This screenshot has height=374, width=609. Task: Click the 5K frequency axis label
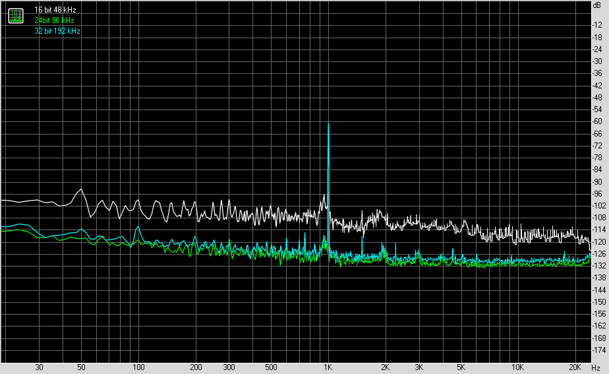461,367
